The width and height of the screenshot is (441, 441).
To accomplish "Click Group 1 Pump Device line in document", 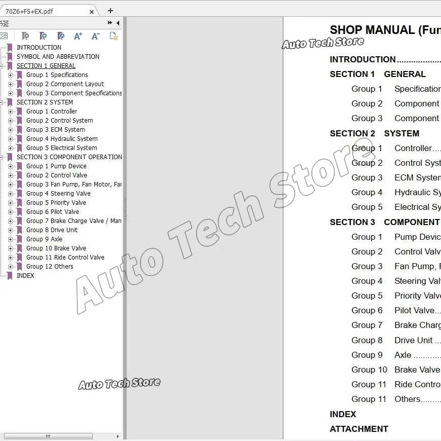I will 396,237.
